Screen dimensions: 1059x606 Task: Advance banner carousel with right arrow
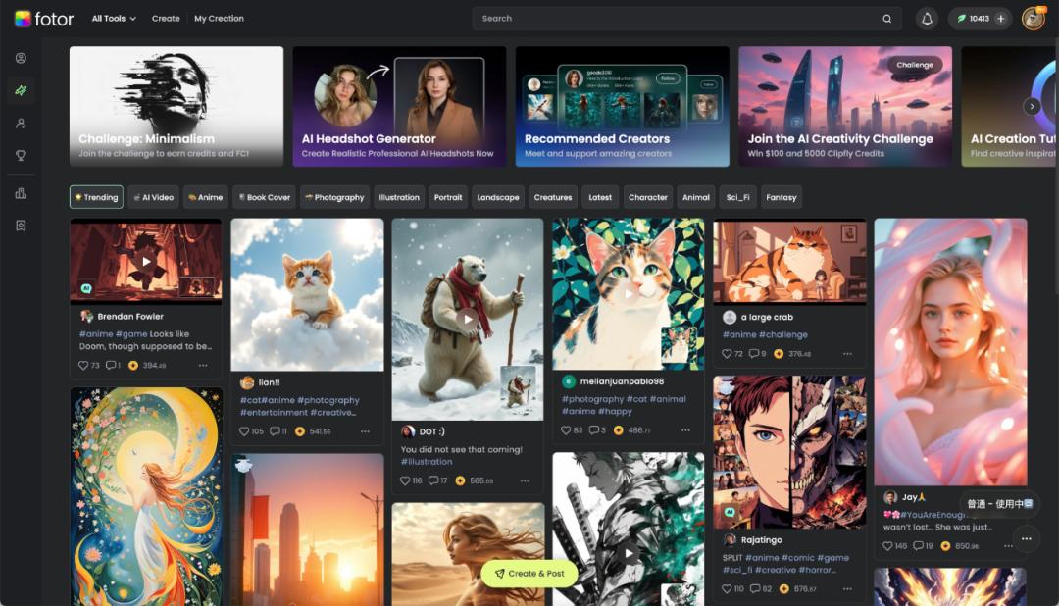click(x=1032, y=106)
